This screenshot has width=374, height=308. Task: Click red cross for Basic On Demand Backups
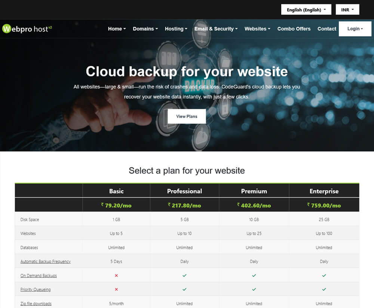(x=116, y=275)
